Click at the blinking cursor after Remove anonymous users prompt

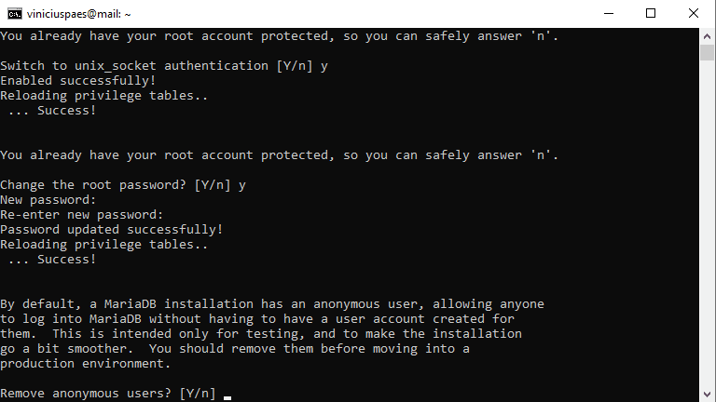[227, 397]
